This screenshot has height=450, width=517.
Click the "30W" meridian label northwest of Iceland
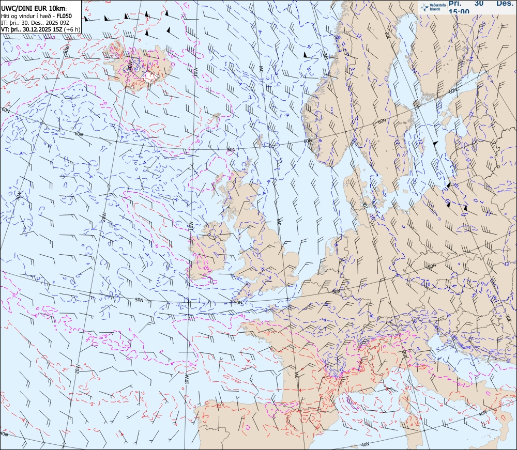click(67, 51)
